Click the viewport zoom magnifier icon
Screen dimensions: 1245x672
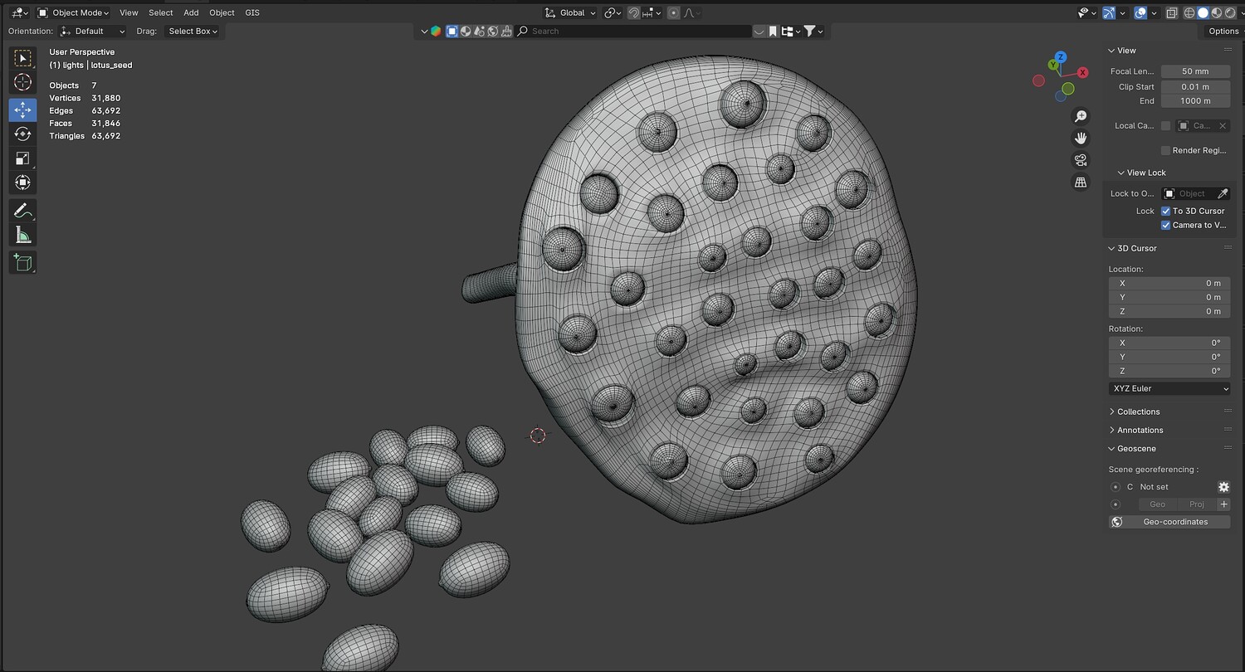click(x=1081, y=116)
